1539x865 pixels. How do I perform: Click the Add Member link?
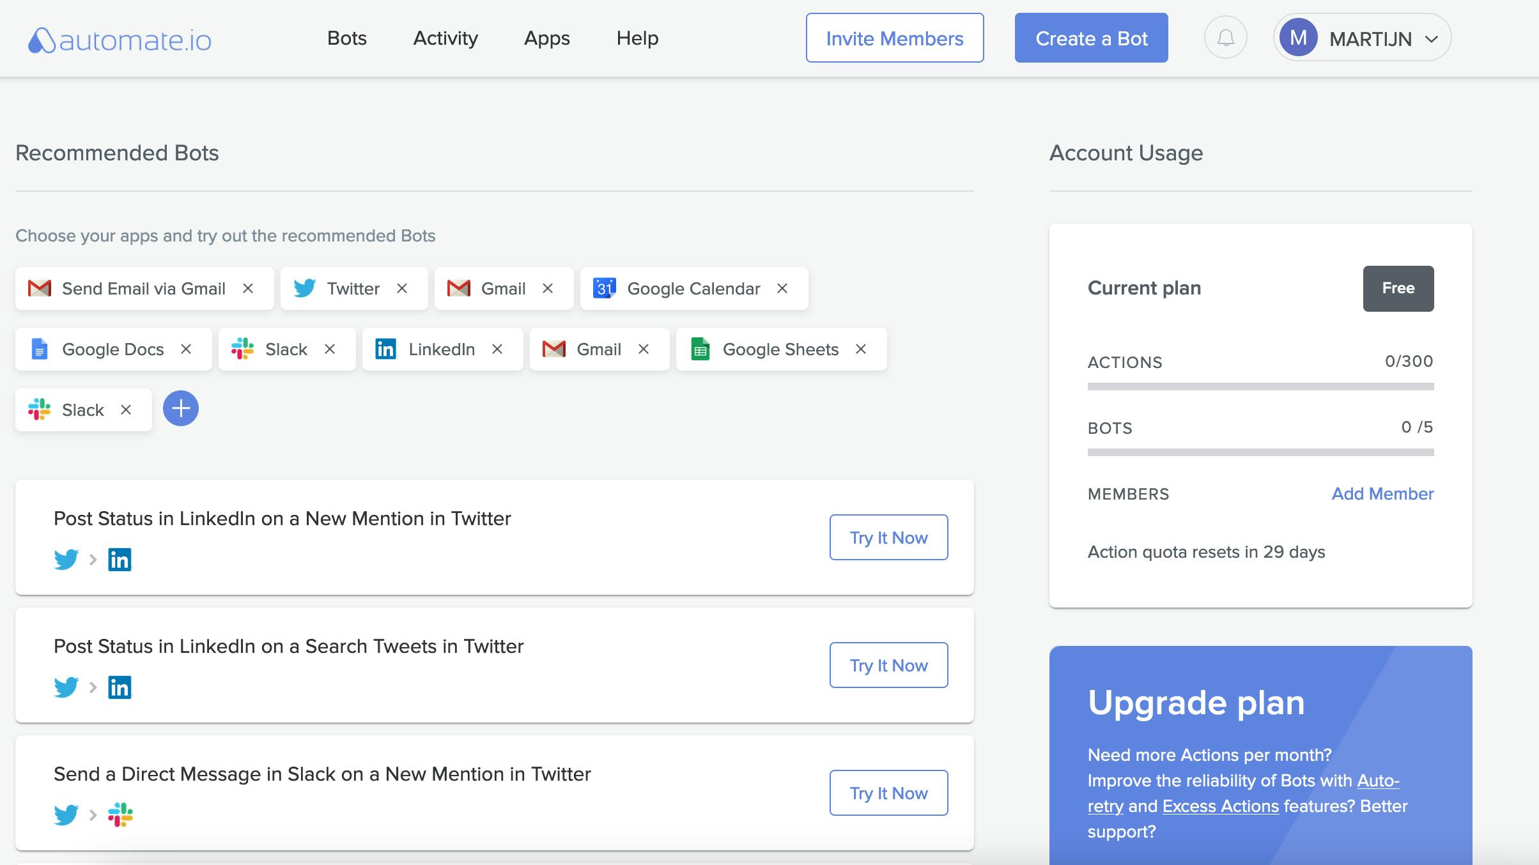[x=1382, y=494]
